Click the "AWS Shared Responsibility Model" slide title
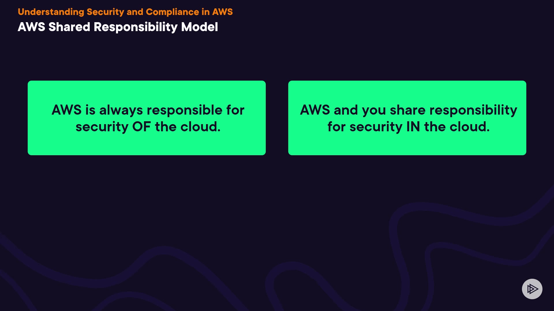The height and width of the screenshot is (311, 554). pos(118,27)
